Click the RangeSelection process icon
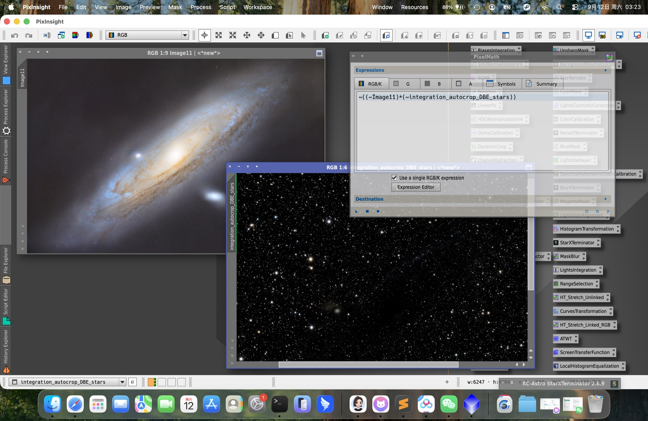This screenshot has width=648, height=421. tap(576, 284)
